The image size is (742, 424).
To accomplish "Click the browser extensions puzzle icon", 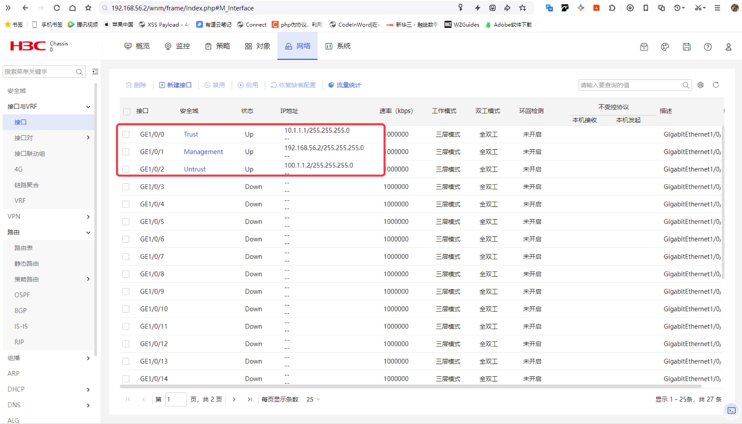I will (612, 8).
